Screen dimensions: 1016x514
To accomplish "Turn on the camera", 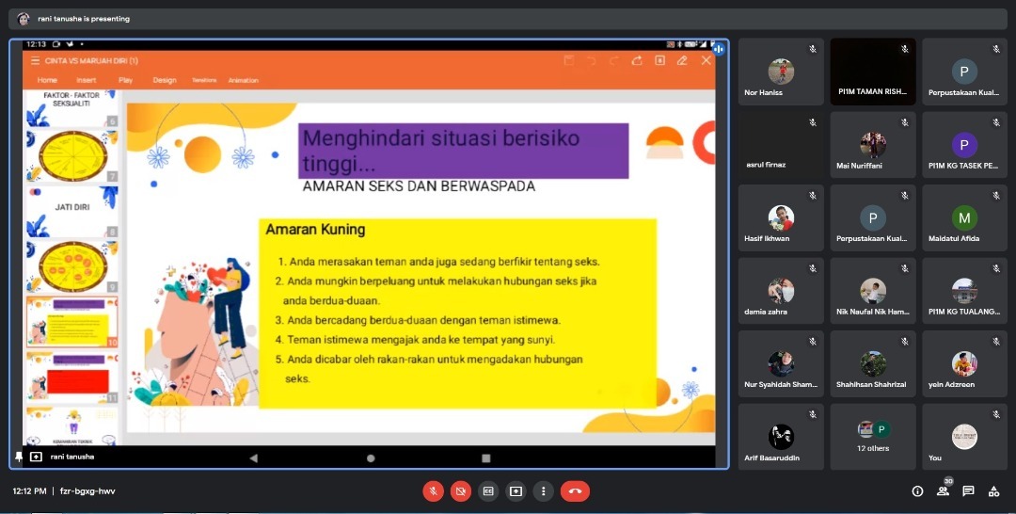I will pos(460,490).
